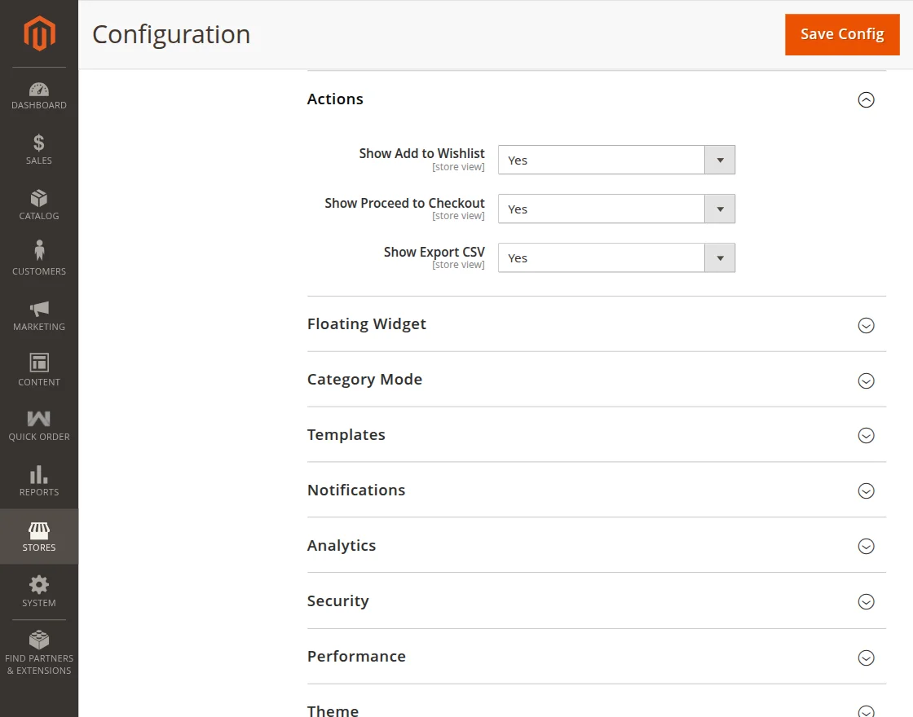Open Show Add to Wishlist dropdown
This screenshot has height=717, width=913.
pos(616,160)
